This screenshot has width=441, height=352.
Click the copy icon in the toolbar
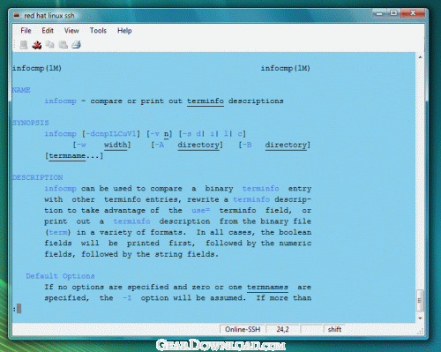click(50, 44)
